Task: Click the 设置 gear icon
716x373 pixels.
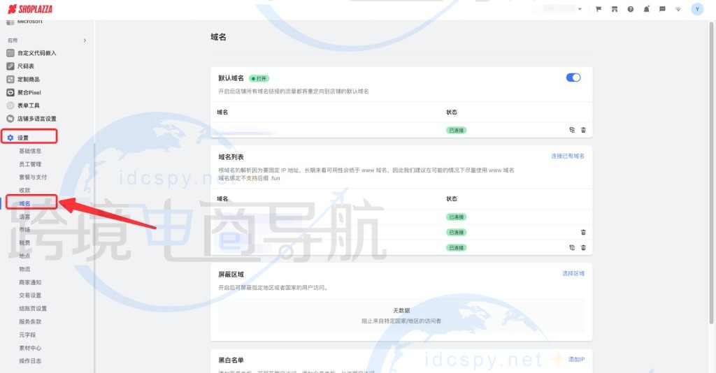Action: coord(10,137)
